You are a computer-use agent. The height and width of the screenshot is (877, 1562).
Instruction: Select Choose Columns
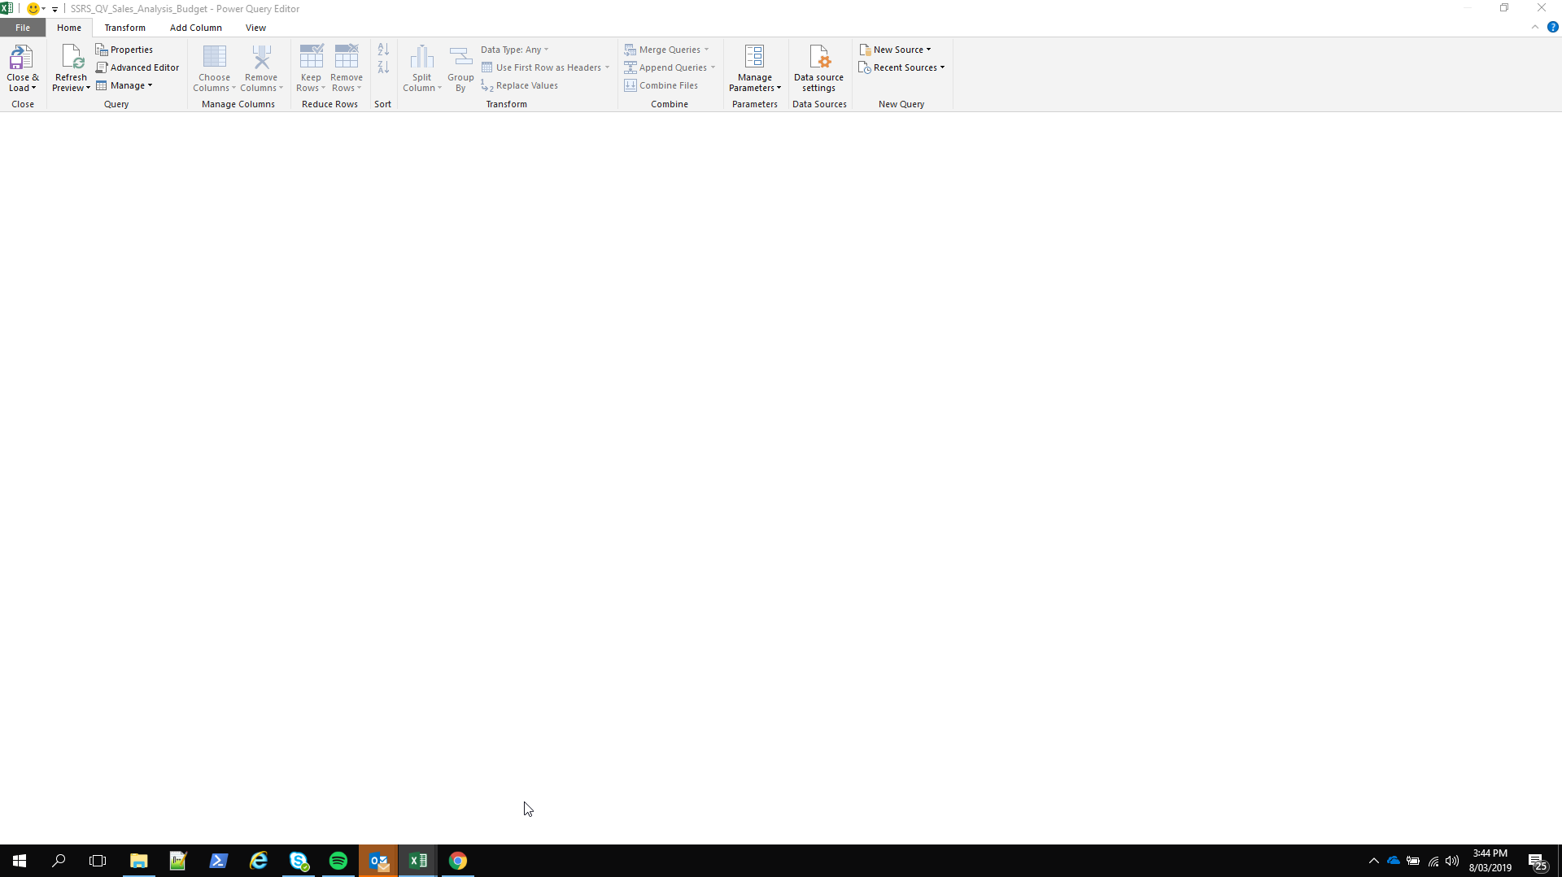[x=214, y=67]
